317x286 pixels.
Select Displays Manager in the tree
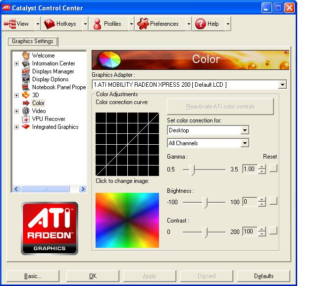pyautogui.click(x=53, y=71)
